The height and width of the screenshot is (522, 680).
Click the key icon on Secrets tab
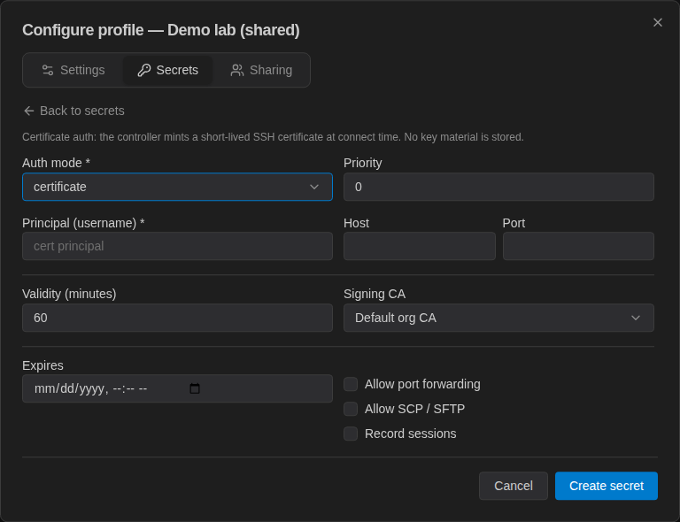click(144, 70)
